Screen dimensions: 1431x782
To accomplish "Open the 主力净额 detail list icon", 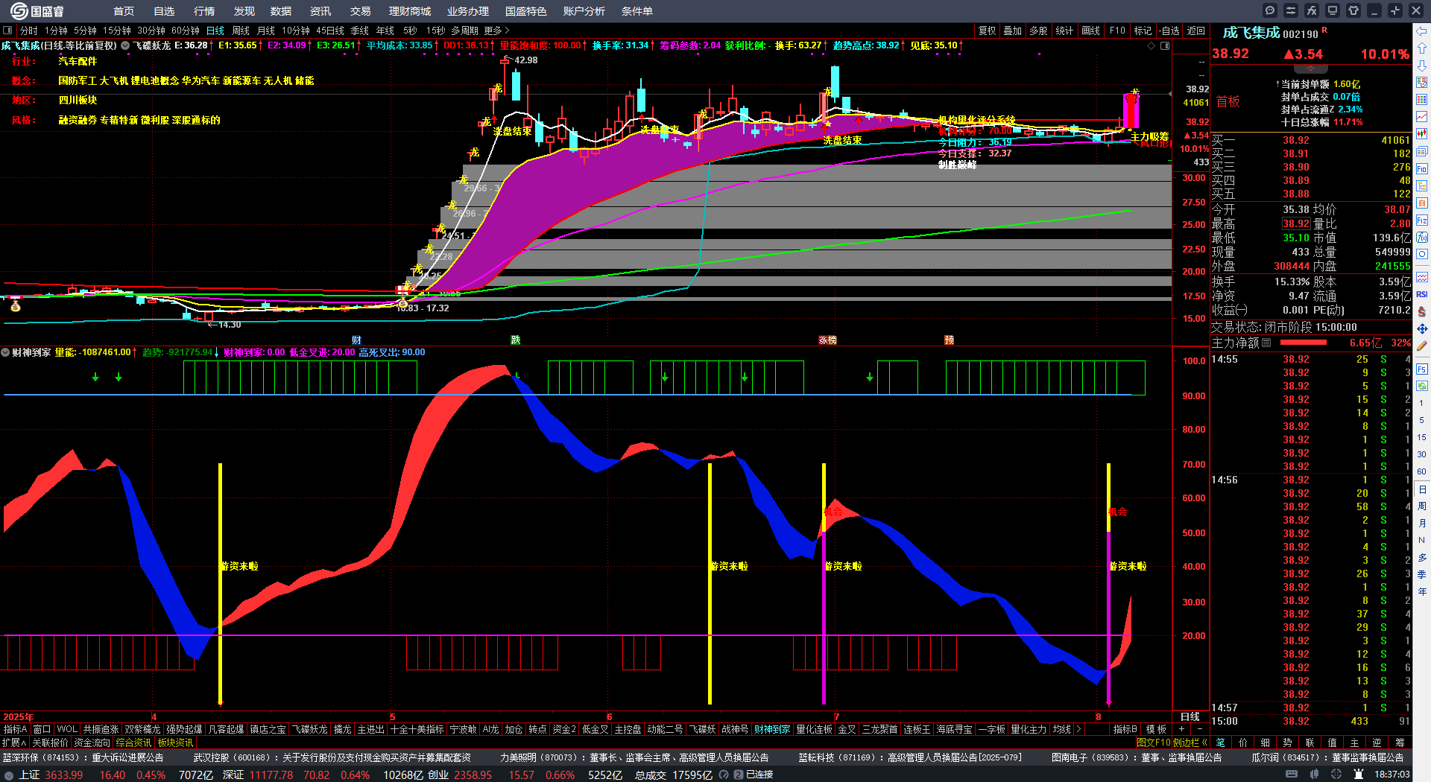I will pyautogui.click(x=1266, y=343).
